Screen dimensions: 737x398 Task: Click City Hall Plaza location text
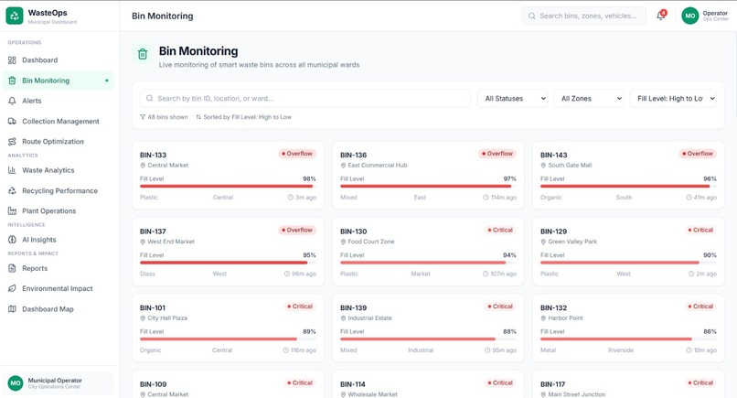[x=167, y=318]
